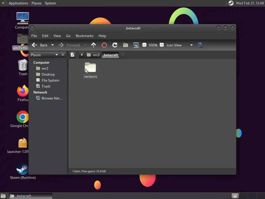Go up to the parent folder
Image resolution: width=265 pixels, height=199 pixels.
[x=93, y=45]
